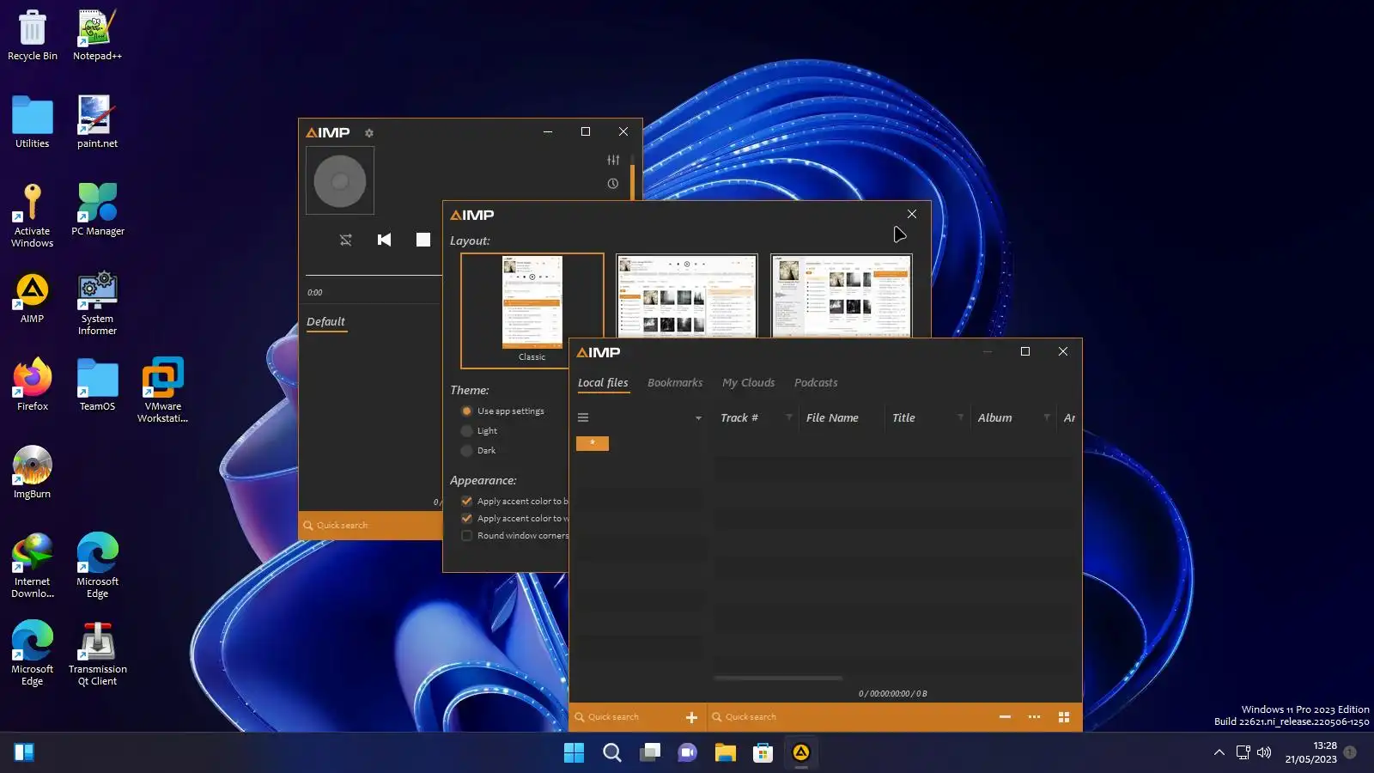Open the Title column filter dropdown
The height and width of the screenshot is (773, 1374).
961,417
